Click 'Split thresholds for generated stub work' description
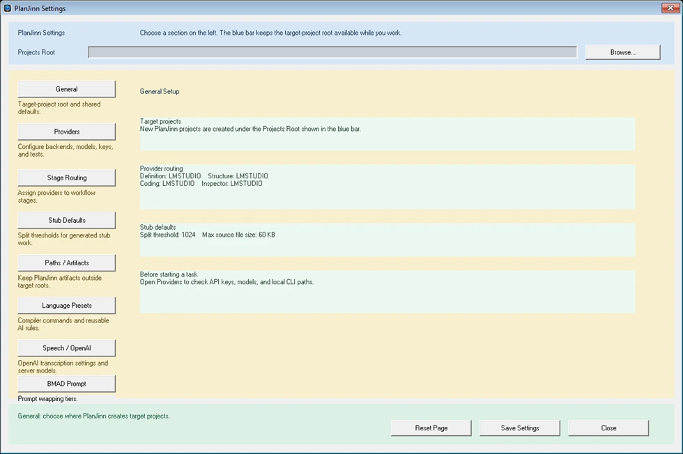683x454 pixels. (x=64, y=239)
